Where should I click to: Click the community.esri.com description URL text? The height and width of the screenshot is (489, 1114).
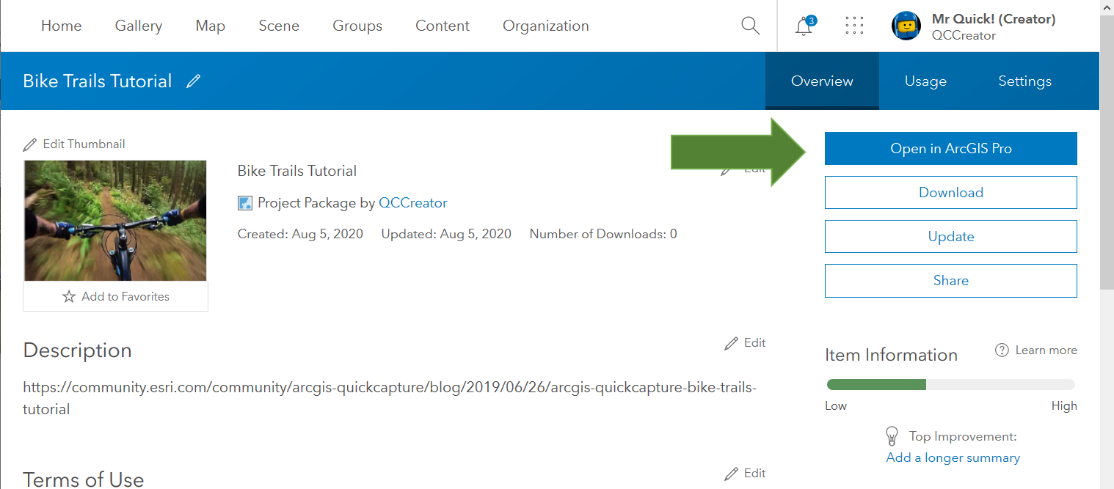390,398
